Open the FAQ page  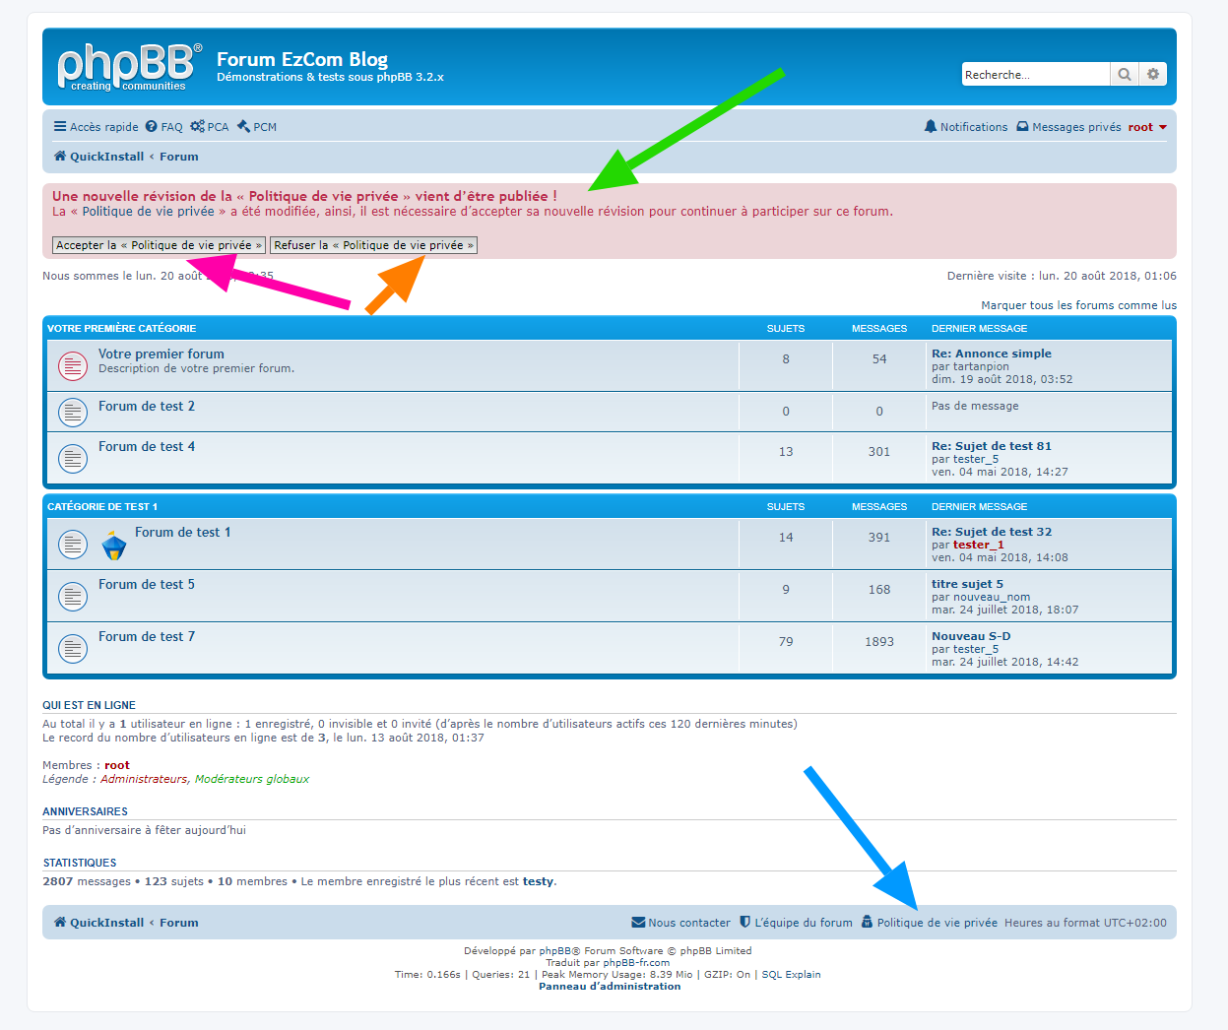pyautogui.click(x=163, y=127)
